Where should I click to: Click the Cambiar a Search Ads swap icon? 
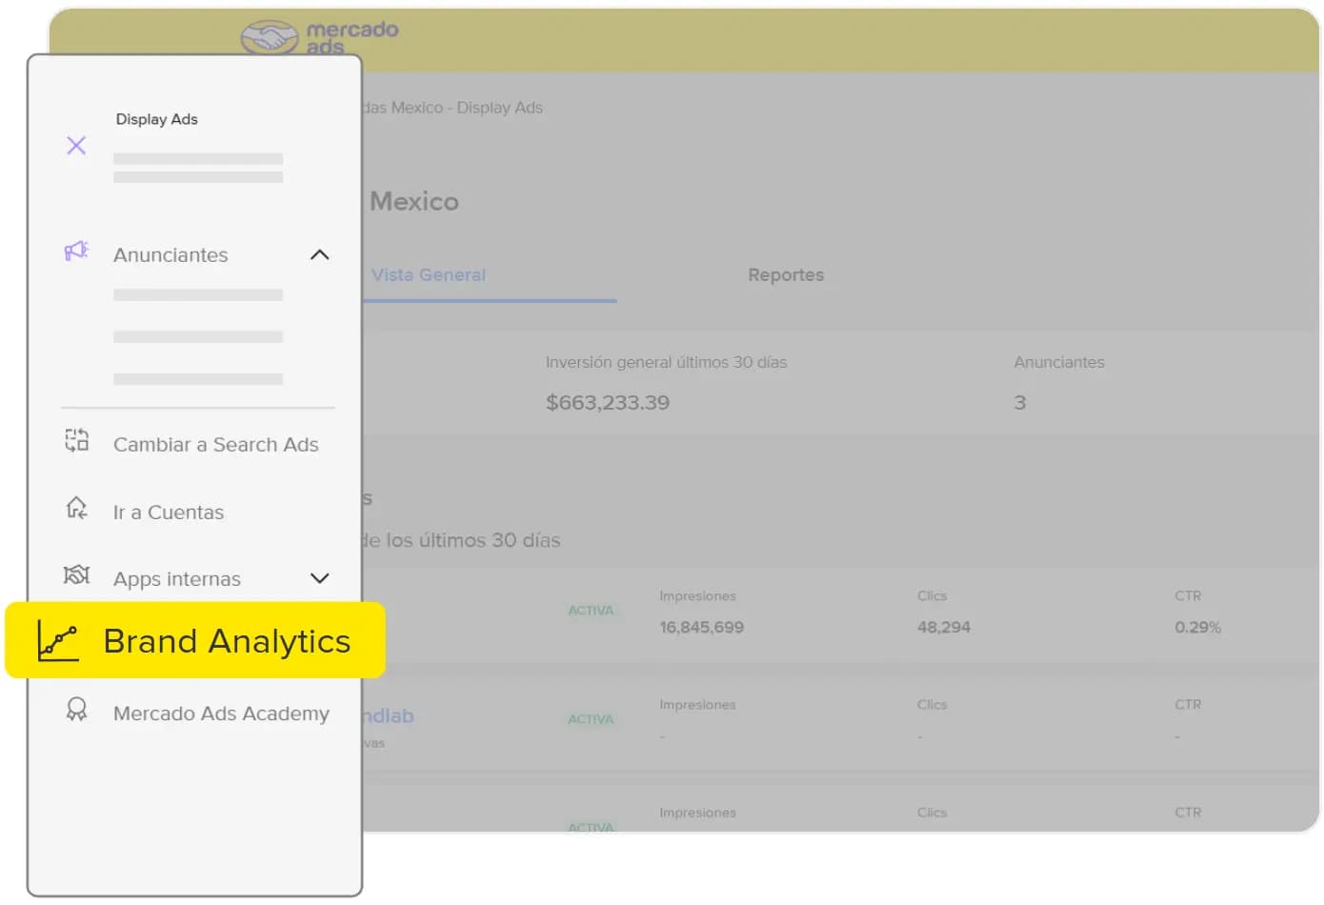(x=76, y=440)
